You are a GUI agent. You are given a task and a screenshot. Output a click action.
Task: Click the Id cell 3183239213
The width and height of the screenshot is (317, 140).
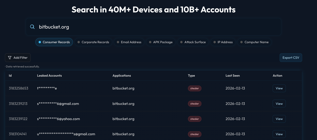pos(18,104)
